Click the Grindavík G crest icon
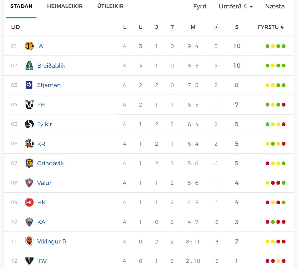 pos(29,163)
